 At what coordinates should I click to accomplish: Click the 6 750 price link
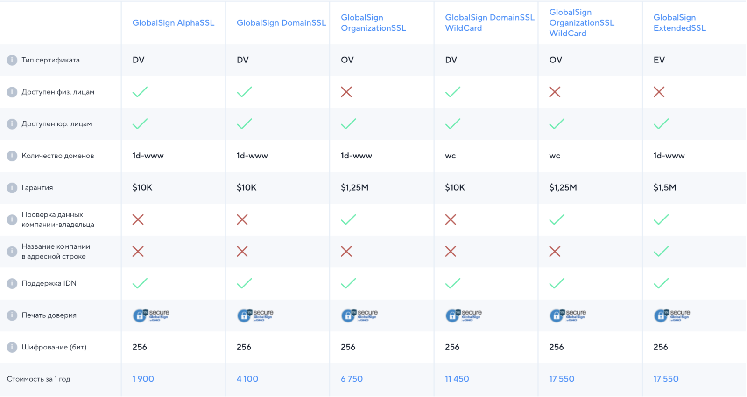coord(352,379)
